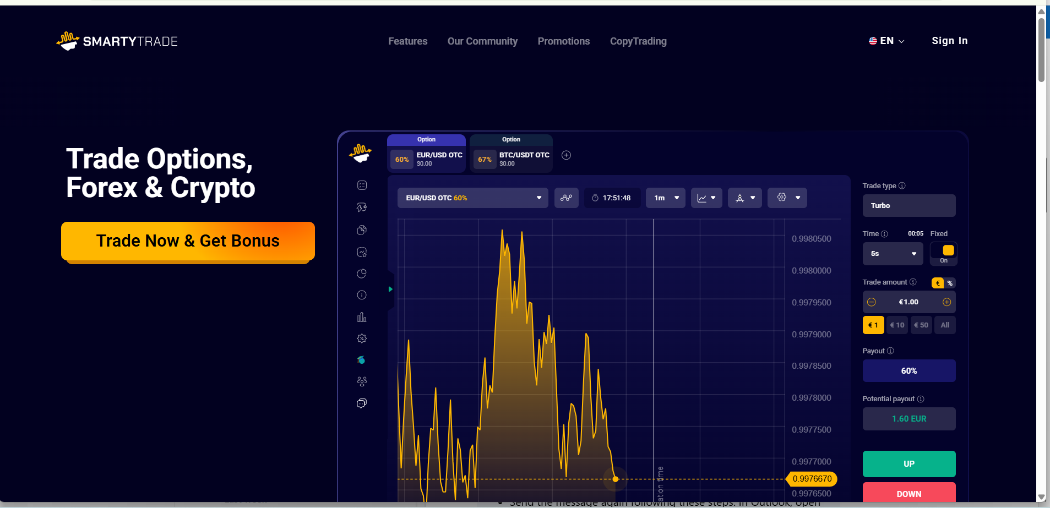Viewport: 1050px width, 508px height.
Task: Open the chat bubbles sidebar icon
Action: coord(362,403)
